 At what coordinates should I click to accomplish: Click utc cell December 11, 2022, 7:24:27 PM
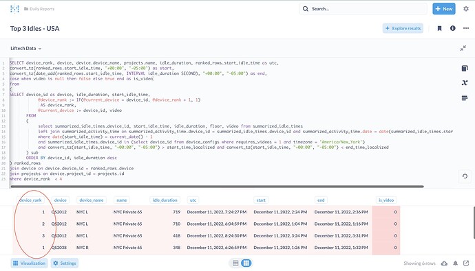(x=217, y=212)
